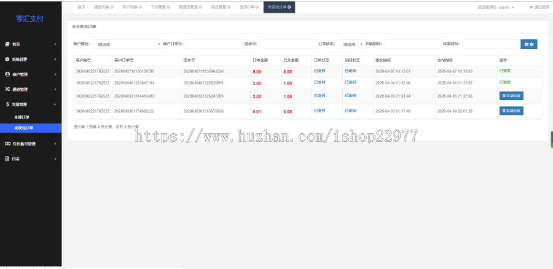Image resolution: width=553 pixels, height=269 pixels.
Task: Click the 退出登录 logout icon
Action: pos(531,7)
